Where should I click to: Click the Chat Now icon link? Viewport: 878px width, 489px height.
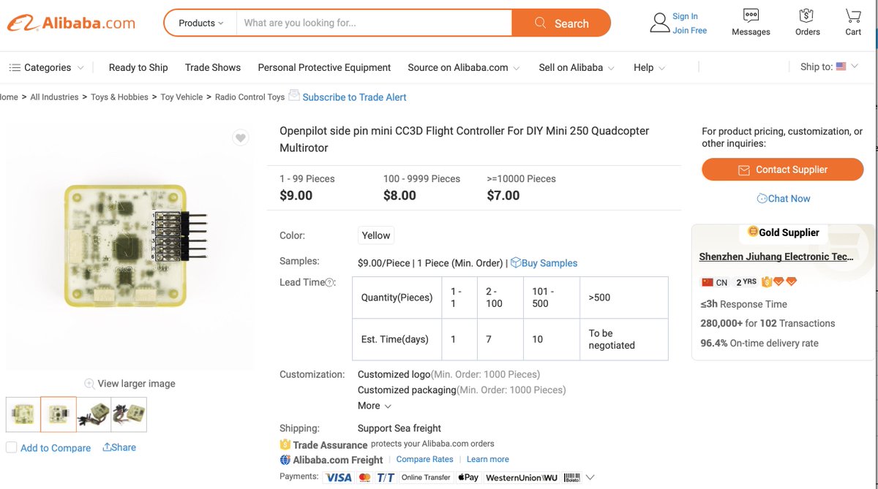(x=762, y=198)
